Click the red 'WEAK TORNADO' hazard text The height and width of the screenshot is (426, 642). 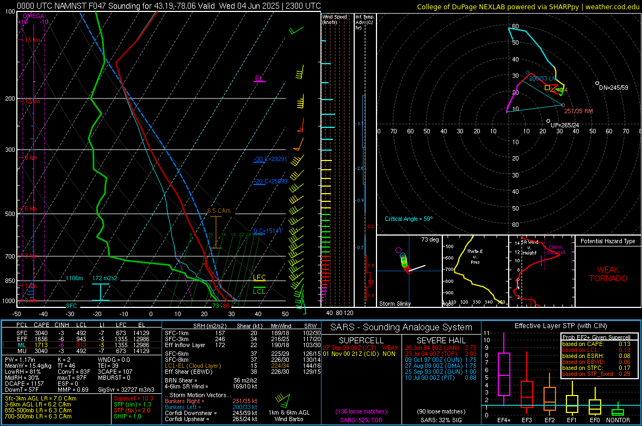[x=608, y=274]
